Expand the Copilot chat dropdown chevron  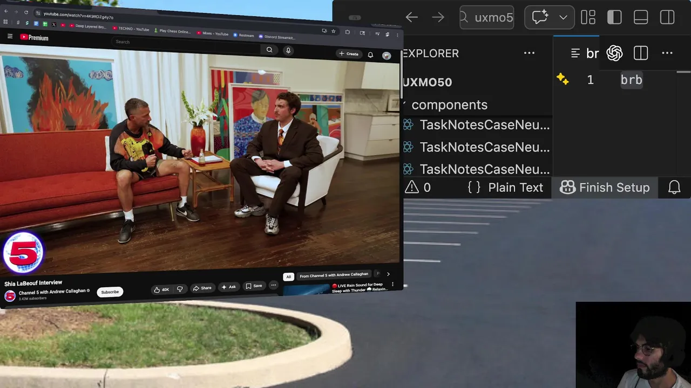563,17
